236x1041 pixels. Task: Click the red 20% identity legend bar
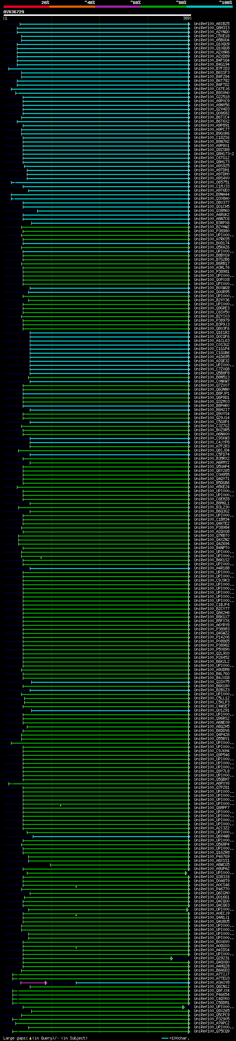point(27,7)
